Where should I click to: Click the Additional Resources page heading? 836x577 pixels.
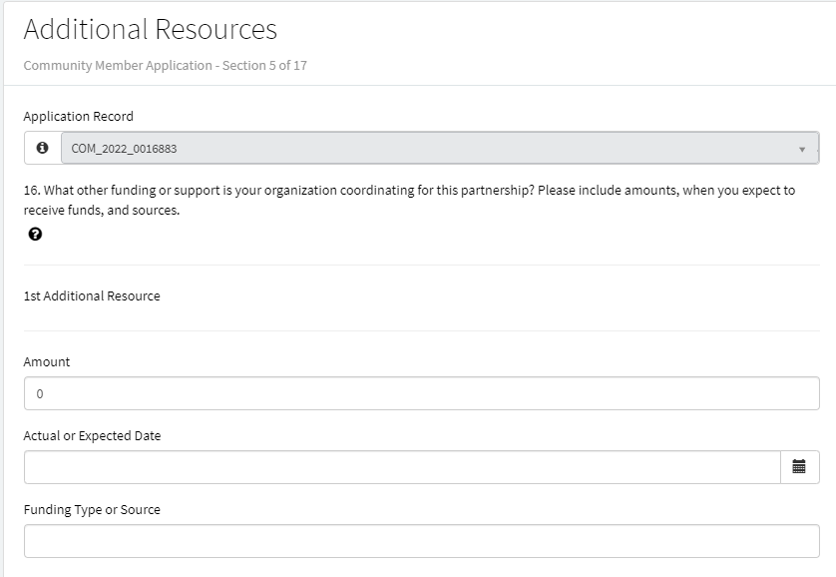[x=150, y=29]
